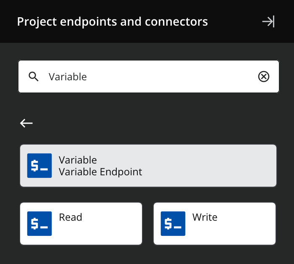Click the typed word Variable in search box

coord(68,77)
